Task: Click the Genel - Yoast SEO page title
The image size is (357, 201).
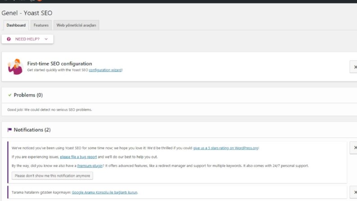Action: pos(27,13)
